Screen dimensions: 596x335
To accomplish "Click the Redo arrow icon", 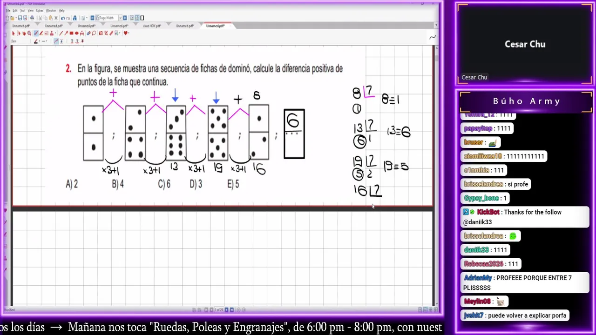I will tap(68, 18).
